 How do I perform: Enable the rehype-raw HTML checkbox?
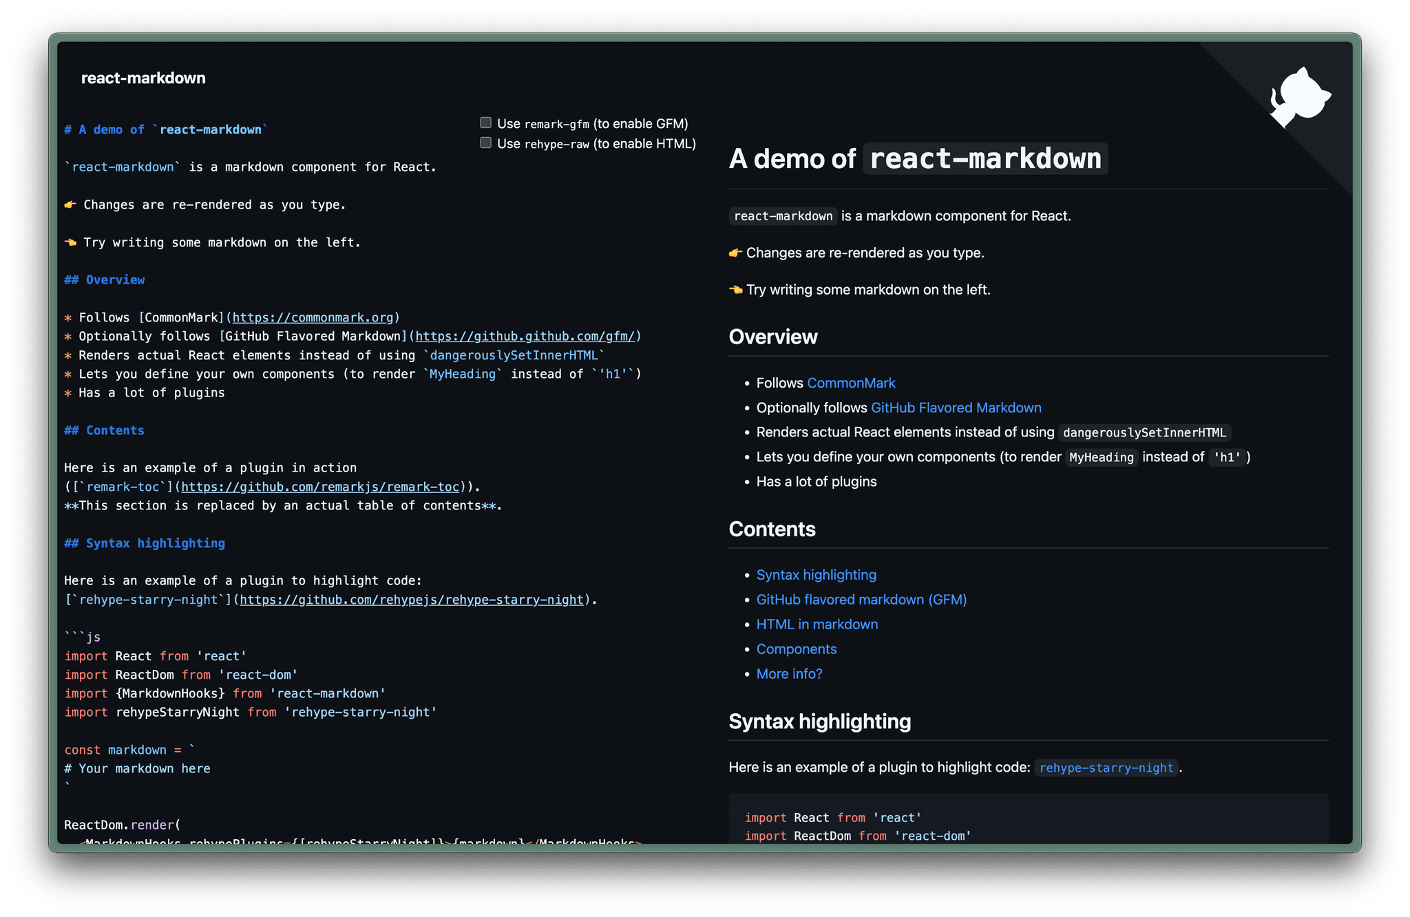point(485,143)
